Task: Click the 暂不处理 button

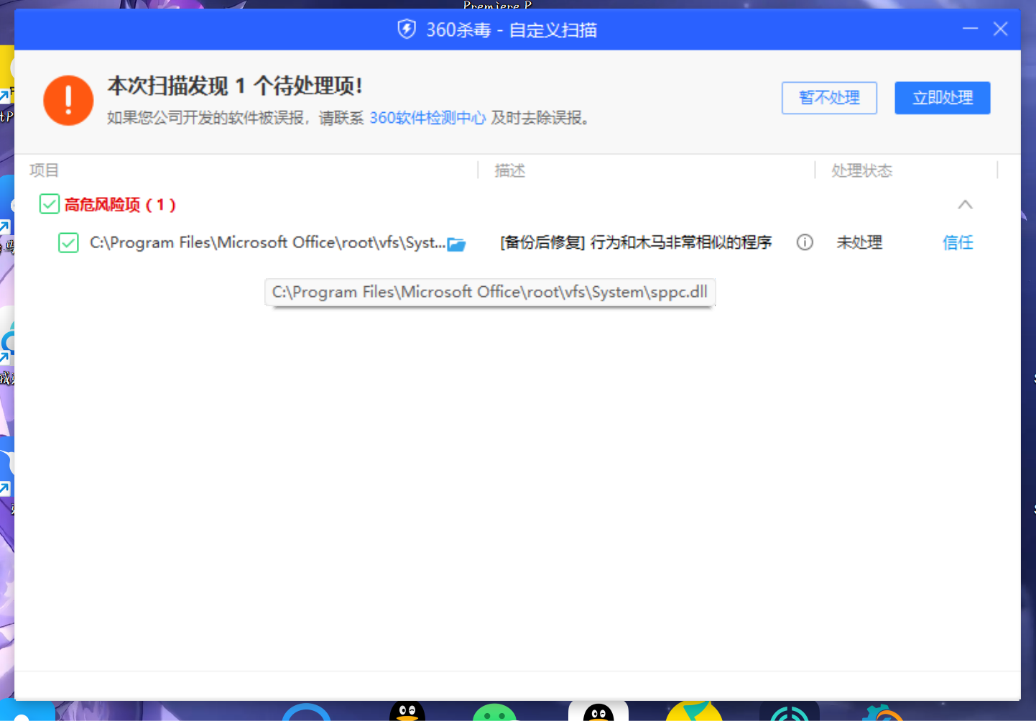Action: coord(829,98)
